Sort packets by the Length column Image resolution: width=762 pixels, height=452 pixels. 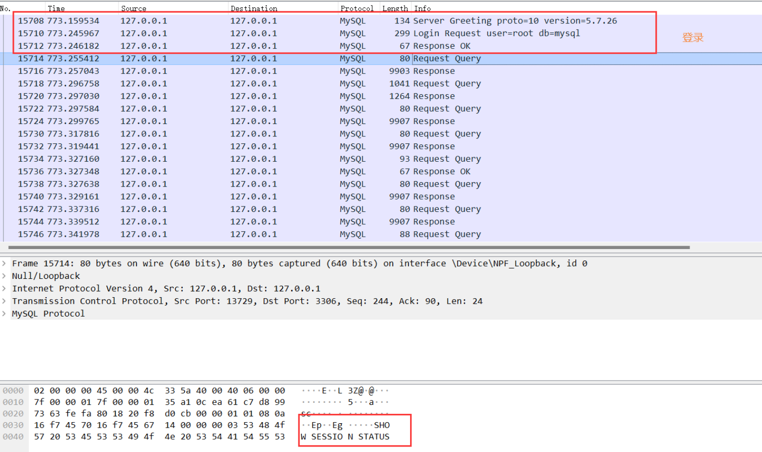395,8
